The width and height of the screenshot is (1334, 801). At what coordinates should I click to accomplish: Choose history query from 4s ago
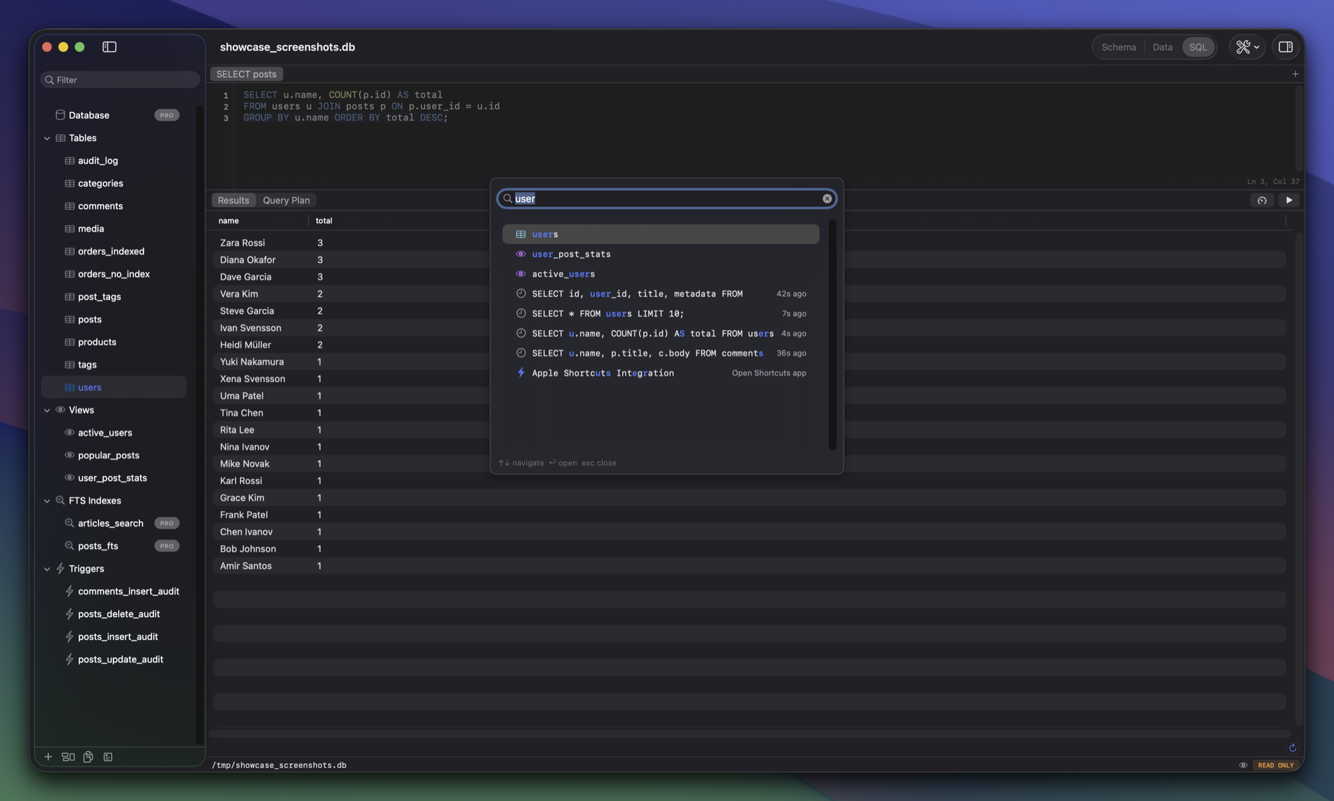click(x=660, y=333)
